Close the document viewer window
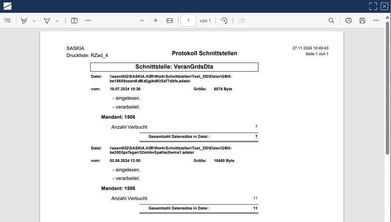The height and width of the screenshot is (222, 391). [384, 6]
